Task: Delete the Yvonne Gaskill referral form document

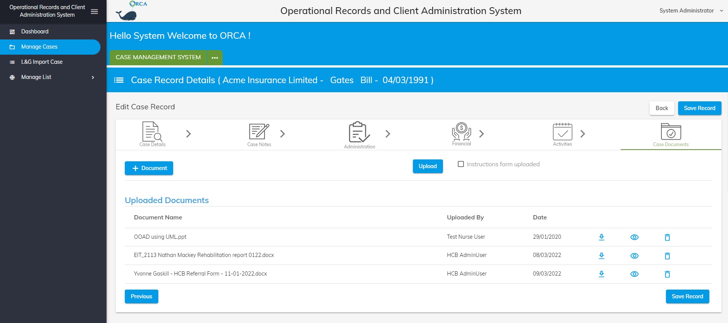Action: coord(667,274)
